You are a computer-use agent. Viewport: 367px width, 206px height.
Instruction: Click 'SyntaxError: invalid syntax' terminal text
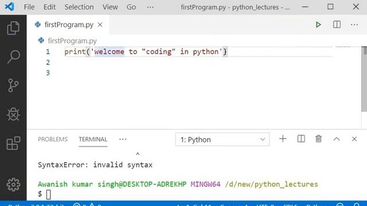(95, 165)
